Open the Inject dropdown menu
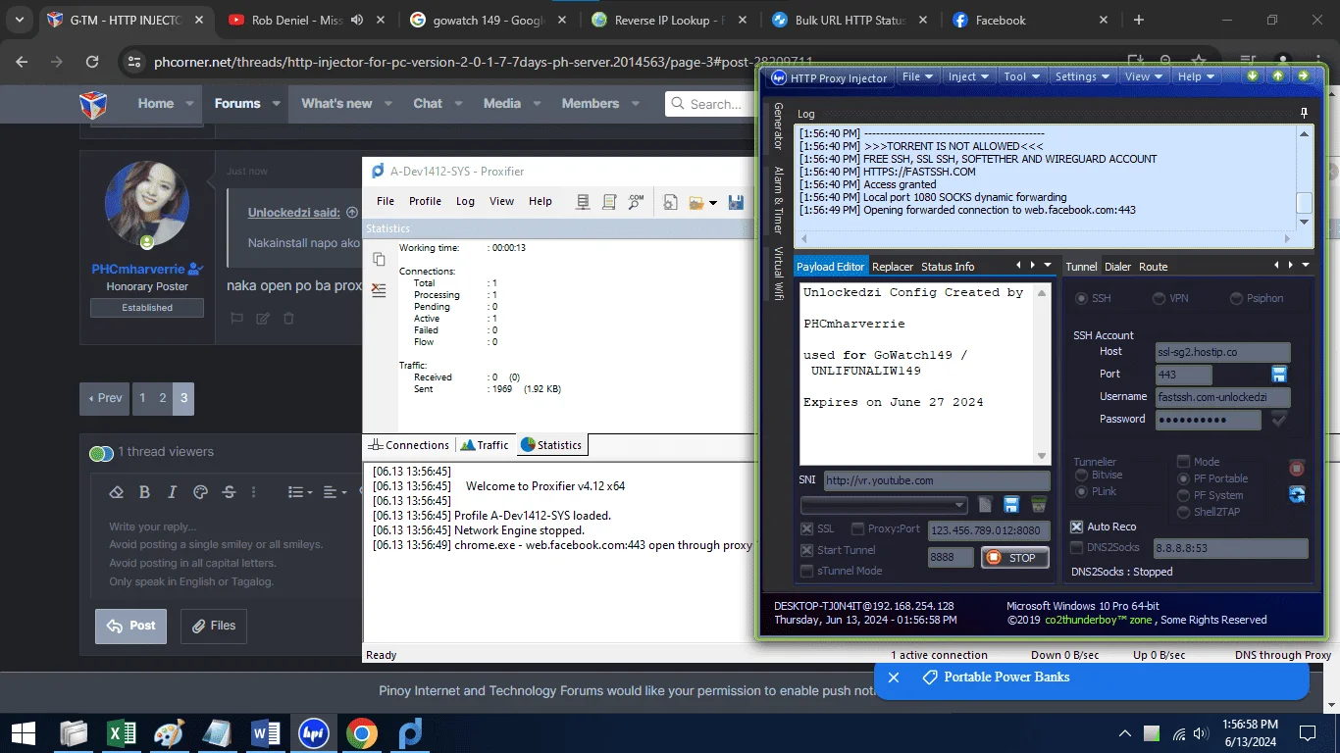 (x=969, y=76)
